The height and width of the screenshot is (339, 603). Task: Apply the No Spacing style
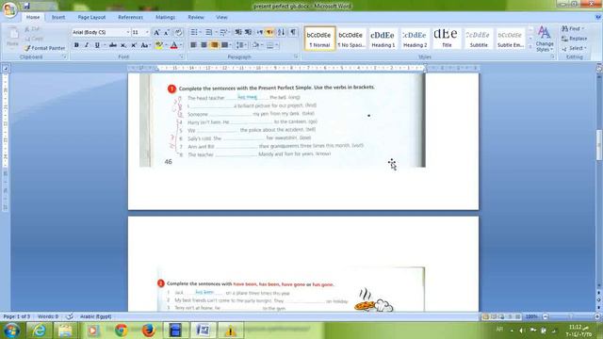coord(351,39)
